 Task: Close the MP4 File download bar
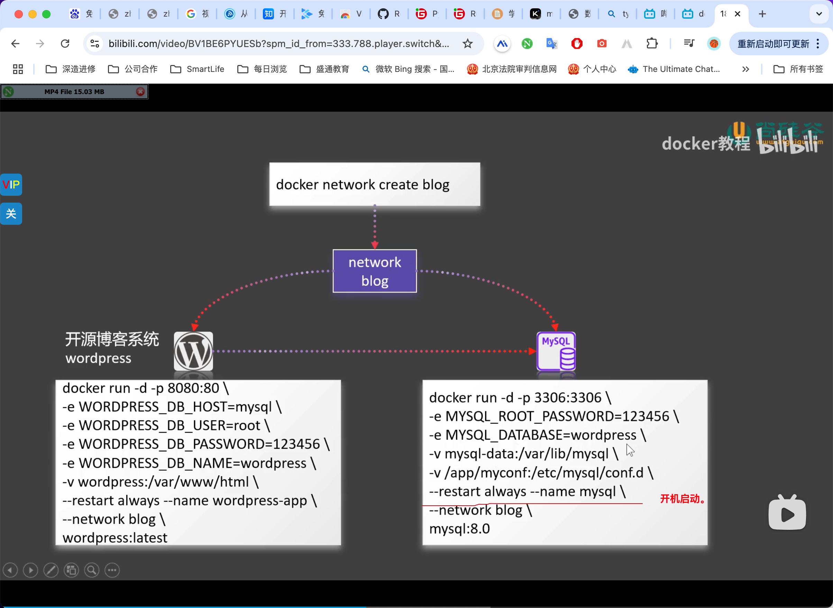[140, 92]
